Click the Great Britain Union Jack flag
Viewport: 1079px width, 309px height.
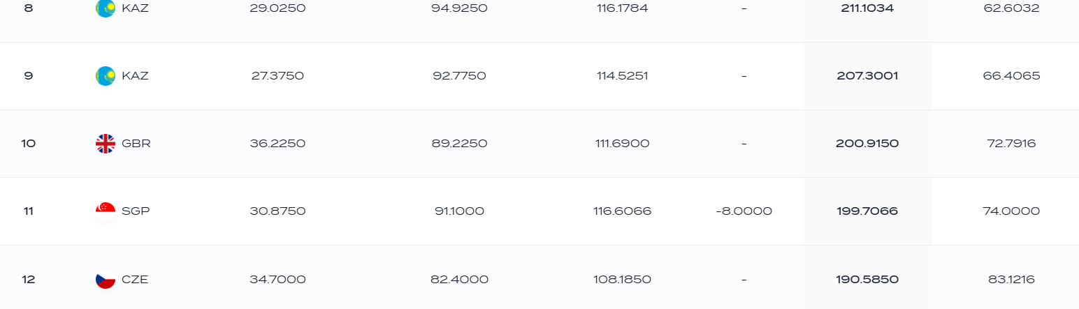105,144
